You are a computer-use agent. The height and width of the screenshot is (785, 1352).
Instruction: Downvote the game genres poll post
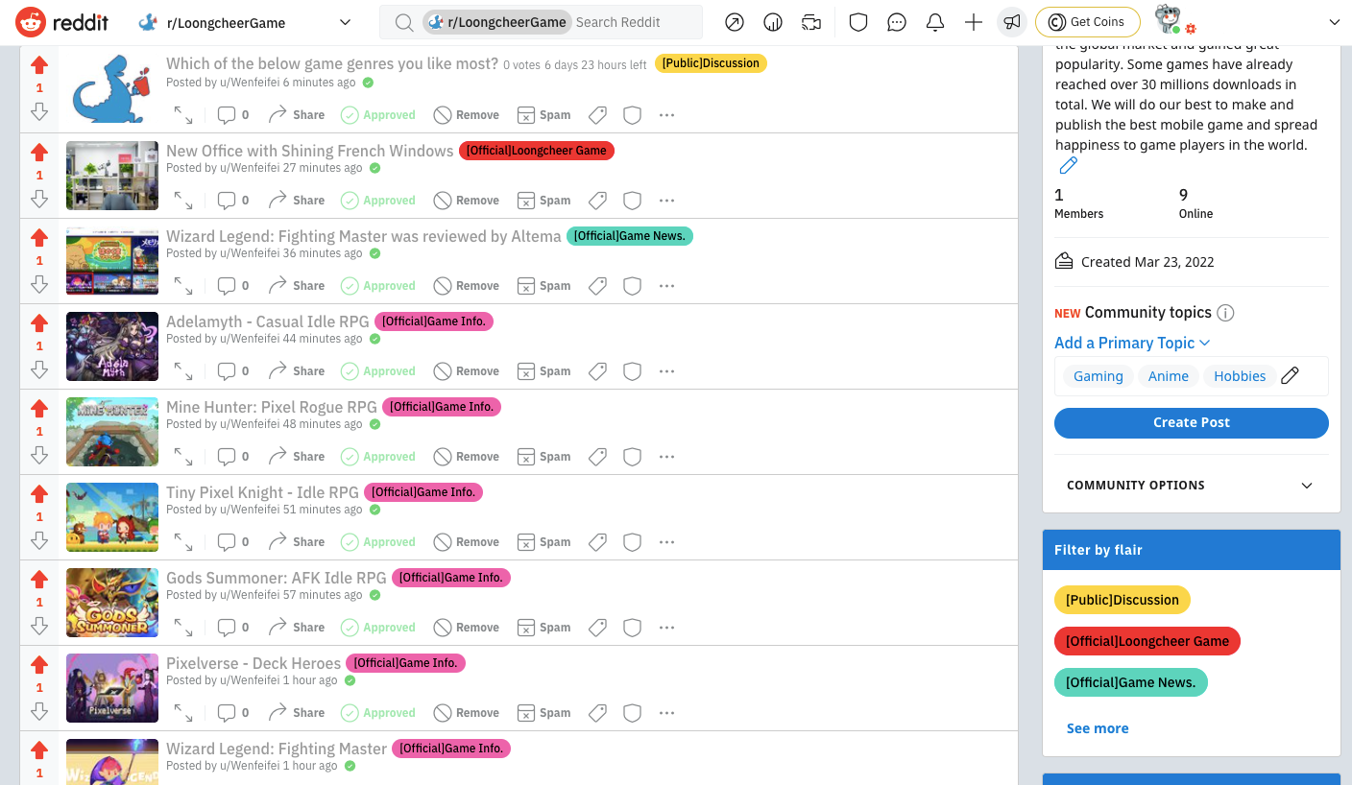(x=39, y=112)
